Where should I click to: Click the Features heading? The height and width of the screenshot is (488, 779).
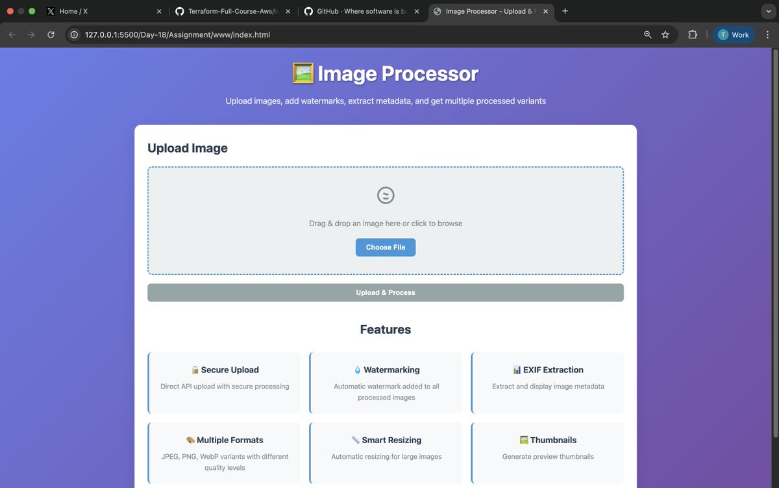tap(386, 329)
